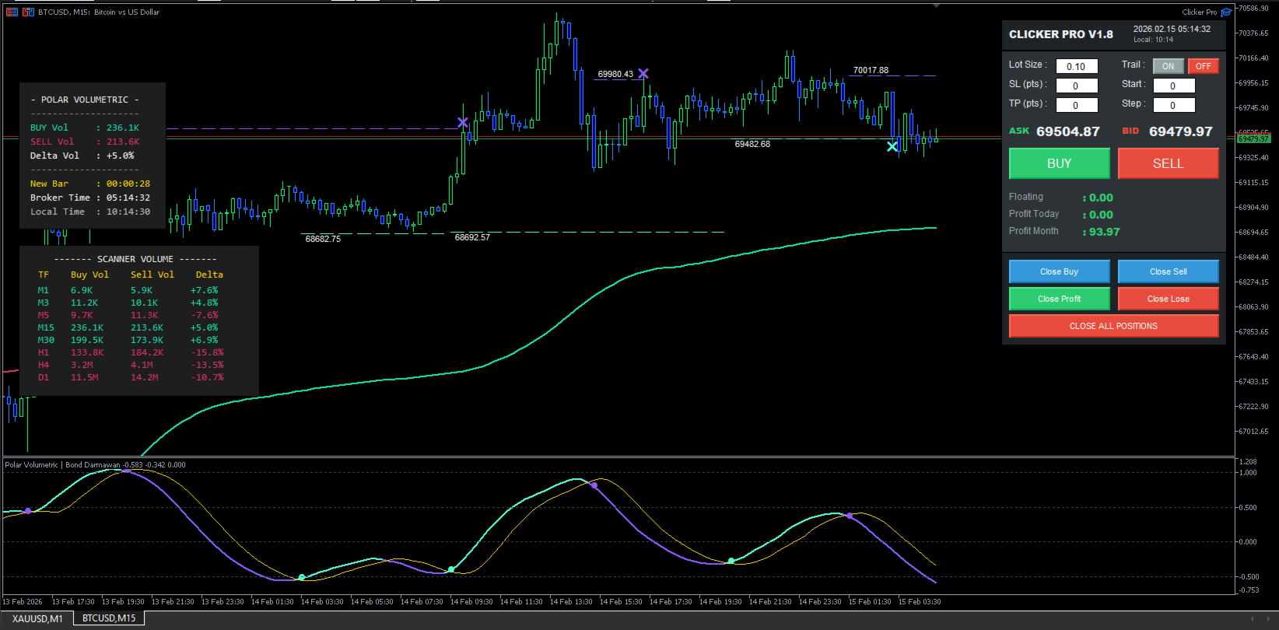Image resolution: width=1279 pixels, height=630 pixels.
Task: Focus the SL (pts) input field
Action: pyautogui.click(x=1076, y=86)
